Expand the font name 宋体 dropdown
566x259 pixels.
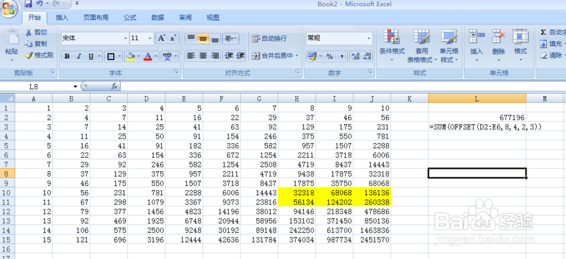[x=126, y=38]
